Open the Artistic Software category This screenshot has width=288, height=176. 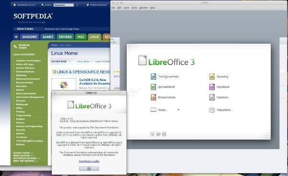(x=25, y=68)
